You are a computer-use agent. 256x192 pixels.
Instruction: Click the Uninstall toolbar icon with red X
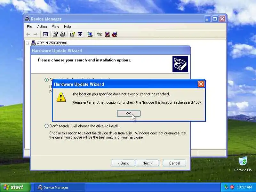pyautogui.click(x=107, y=34)
